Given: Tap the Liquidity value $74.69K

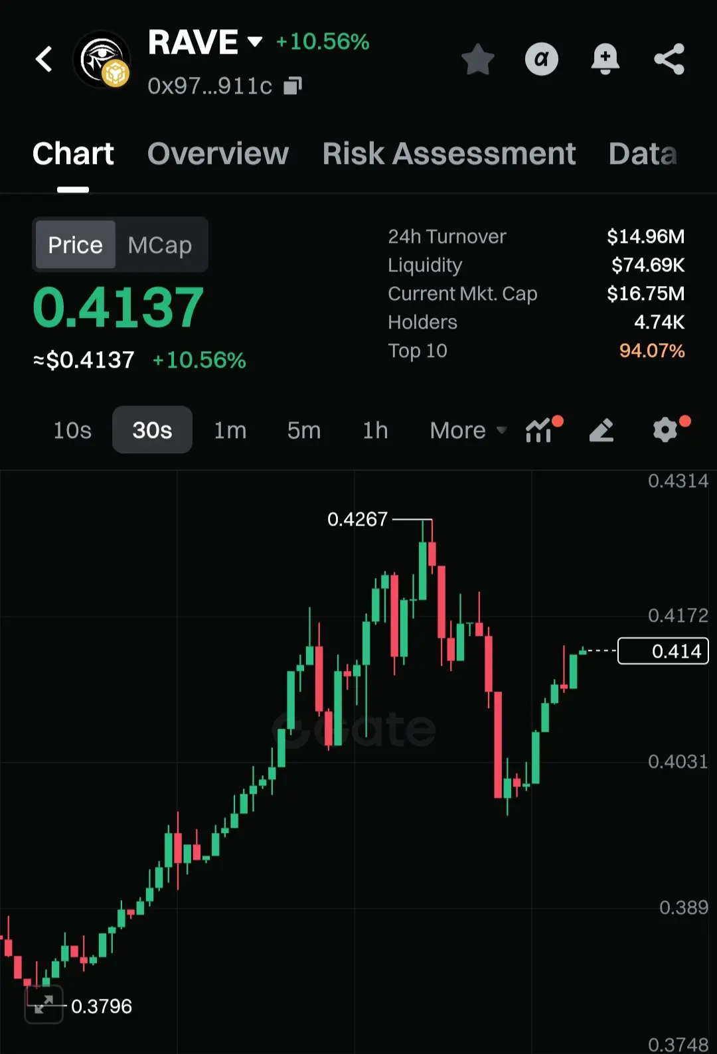Looking at the screenshot, I should point(648,265).
